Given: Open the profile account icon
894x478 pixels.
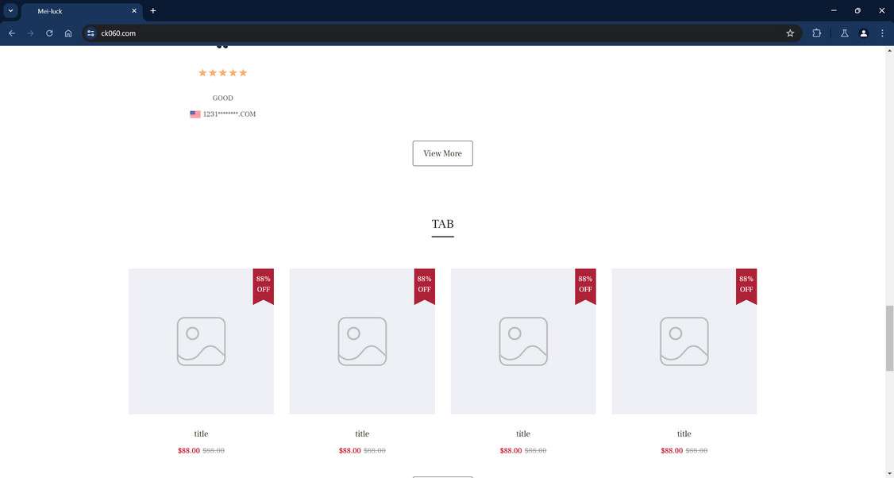Looking at the screenshot, I should (x=863, y=33).
